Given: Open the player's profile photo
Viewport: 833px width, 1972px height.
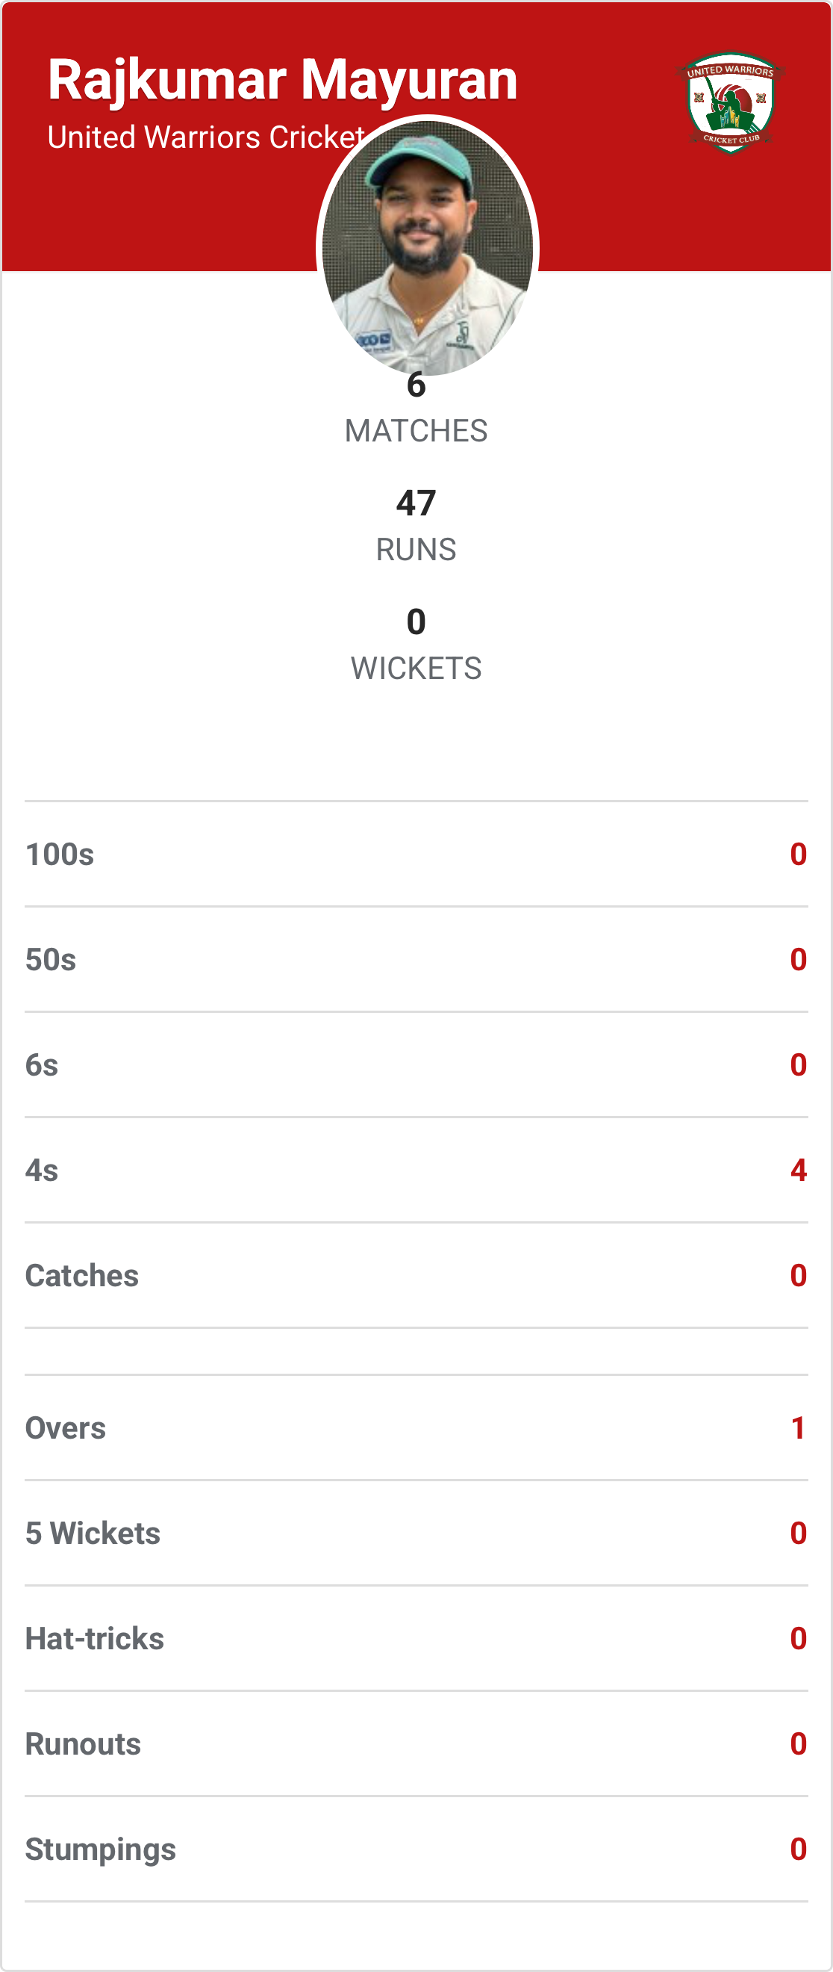Looking at the screenshot, I should click(428, 246).
